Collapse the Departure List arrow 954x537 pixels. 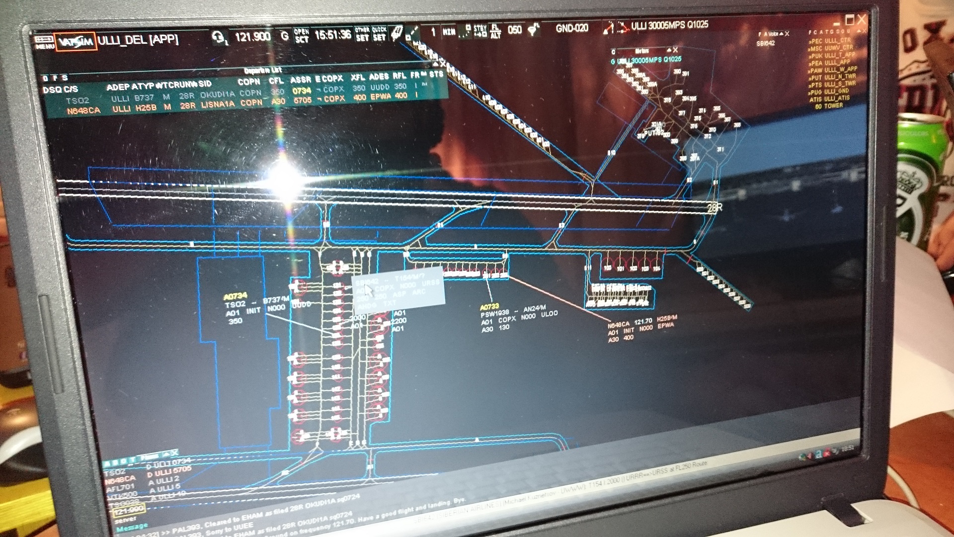click(436, 64)
